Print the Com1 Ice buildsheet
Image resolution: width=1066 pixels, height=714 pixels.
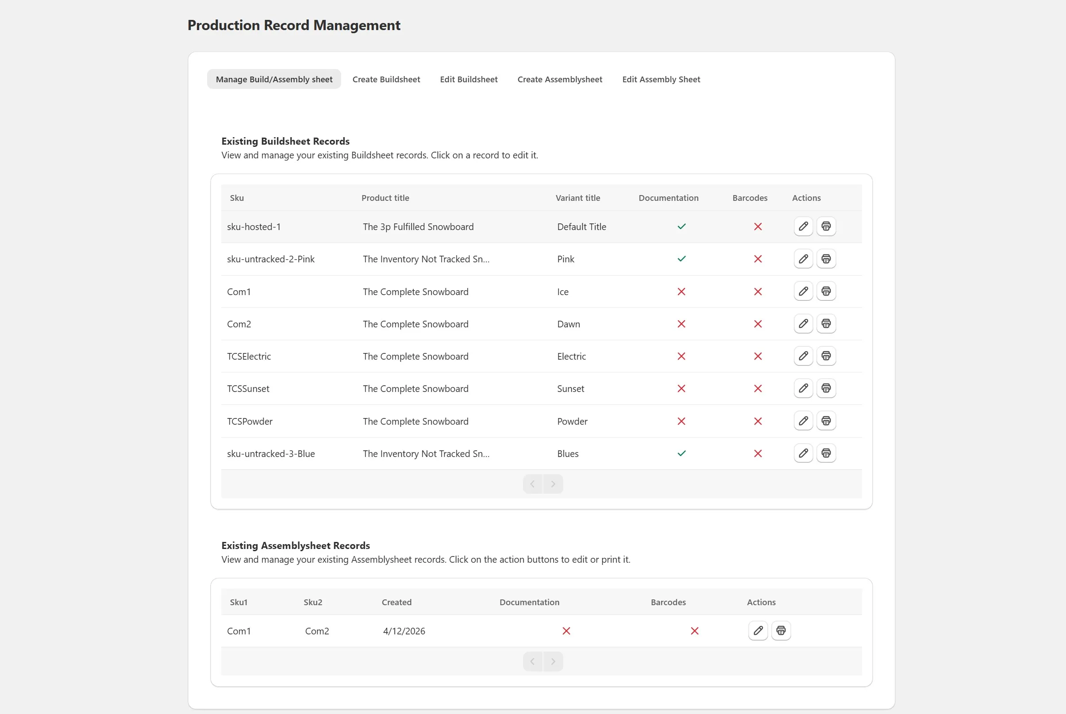(x=826, y=291)
